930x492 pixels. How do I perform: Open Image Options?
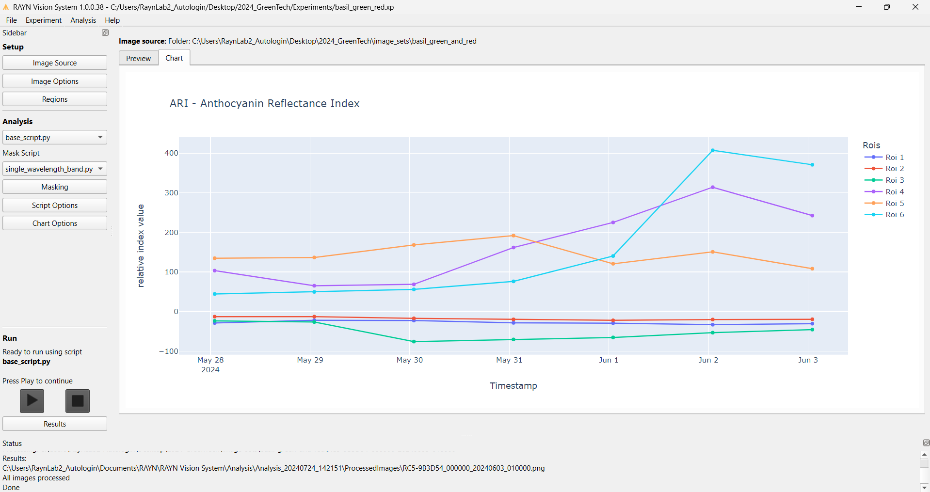coord(55,81)
